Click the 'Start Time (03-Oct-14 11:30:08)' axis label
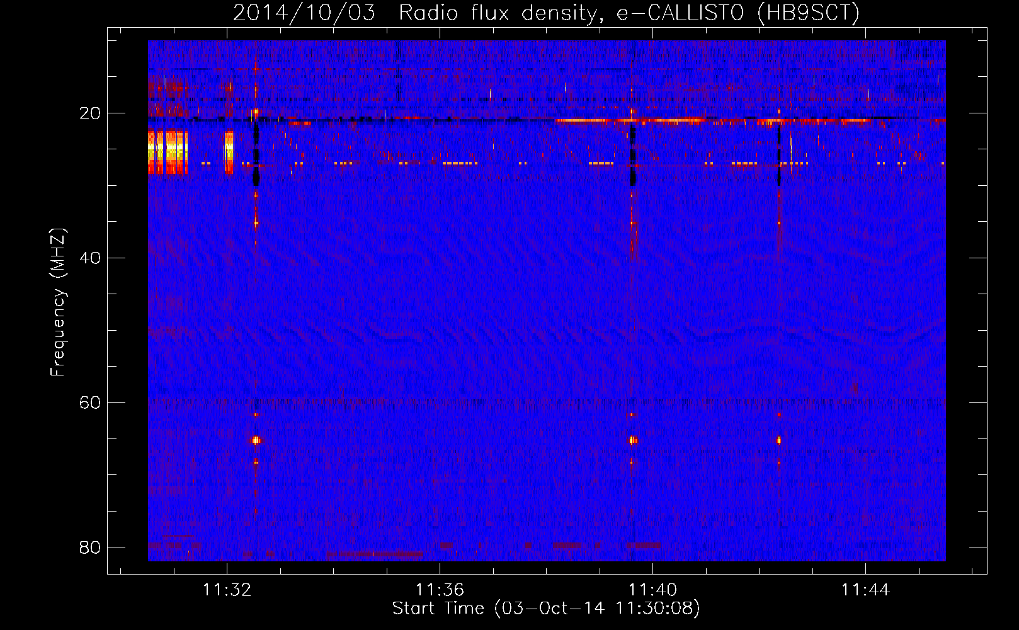This screenshot has height=630, width=1019. click(546, 609)
